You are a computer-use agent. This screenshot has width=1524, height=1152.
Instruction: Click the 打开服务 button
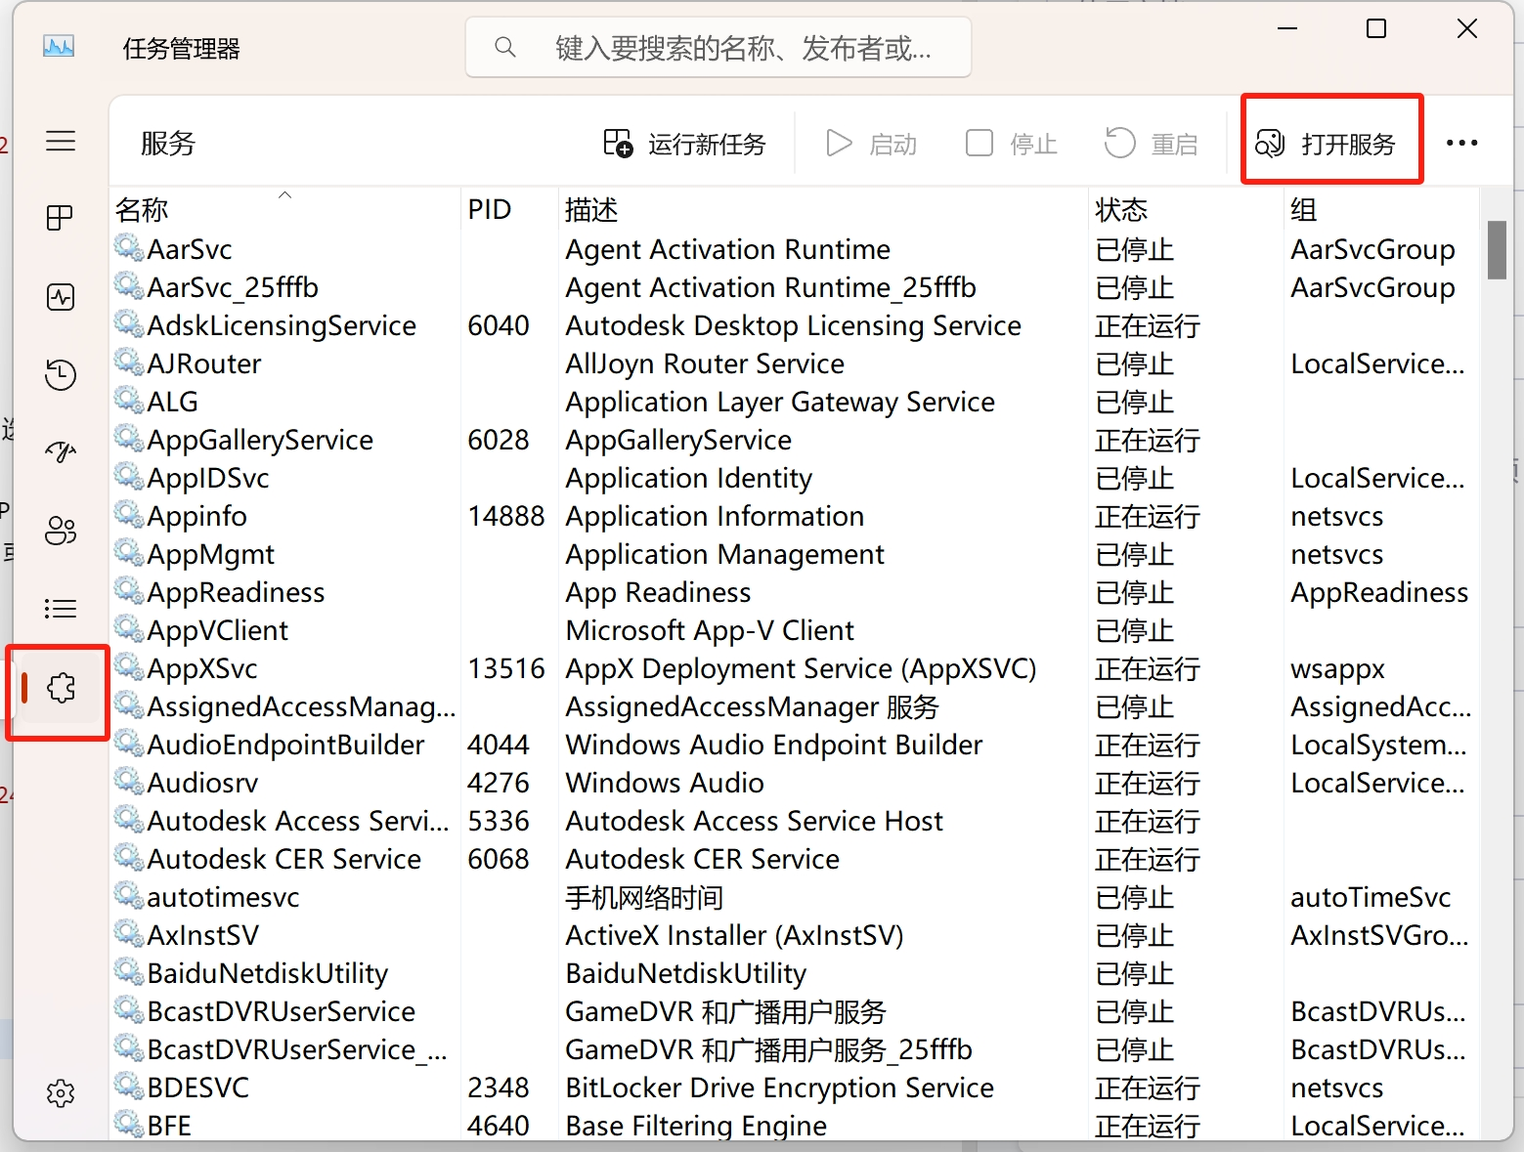(1331, 143)
